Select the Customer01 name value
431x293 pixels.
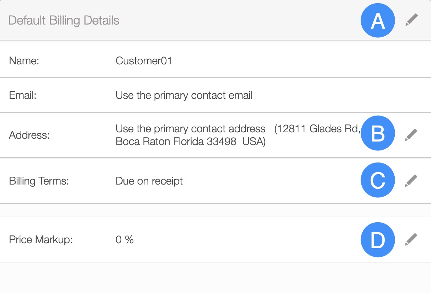click(x=144, y=61)
